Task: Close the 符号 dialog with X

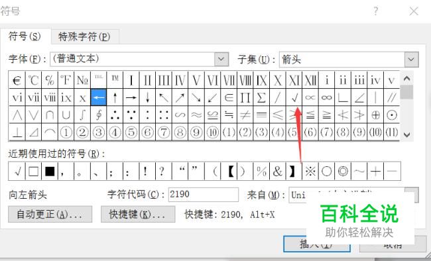Action: coord(414,11)
